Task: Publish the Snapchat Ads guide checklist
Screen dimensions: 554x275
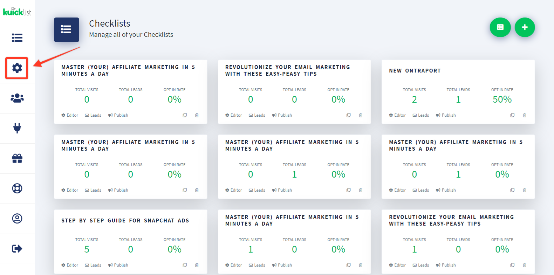Action: tap(118, 265)
